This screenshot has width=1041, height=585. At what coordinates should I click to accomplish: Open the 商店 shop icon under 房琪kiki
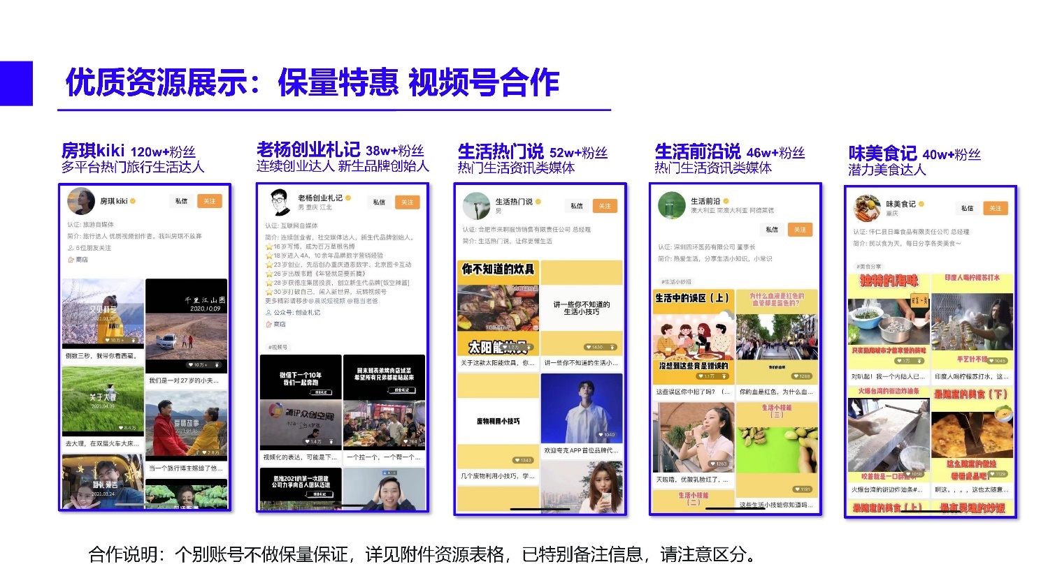(x=71, y=259)
